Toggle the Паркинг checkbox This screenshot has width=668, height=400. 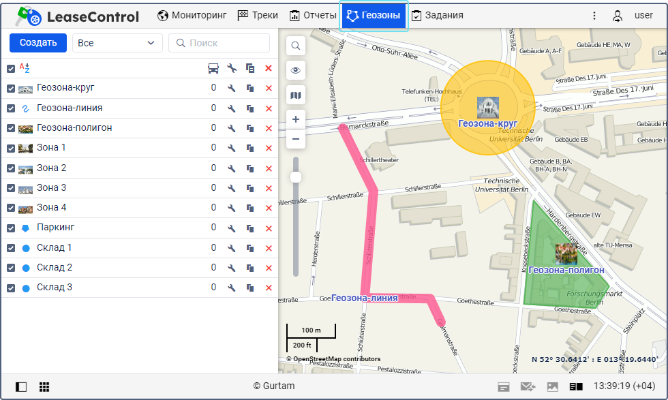(x=11, y=228)
